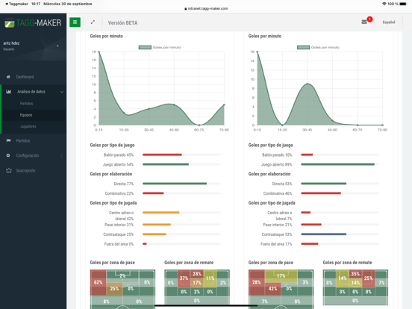The image size is (412, 309).
Task: Select the Equipos submenu item
Action: (26, 115)
